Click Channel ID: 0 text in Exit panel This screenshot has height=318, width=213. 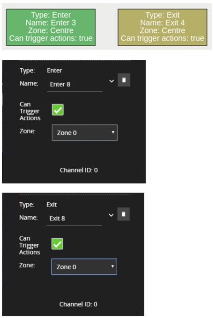[78, 304]
